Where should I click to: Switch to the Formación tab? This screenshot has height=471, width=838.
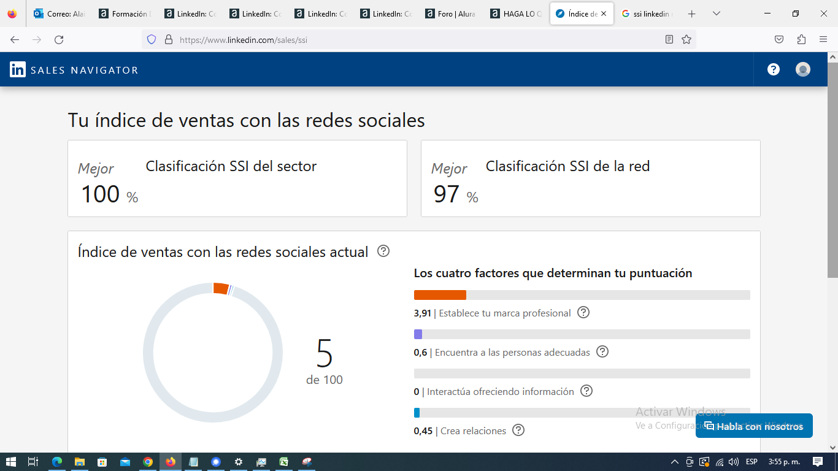point(125,13)
